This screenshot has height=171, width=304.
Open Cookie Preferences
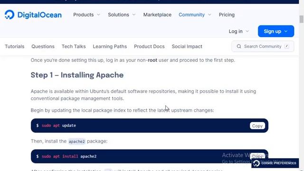tap(275, 163)
